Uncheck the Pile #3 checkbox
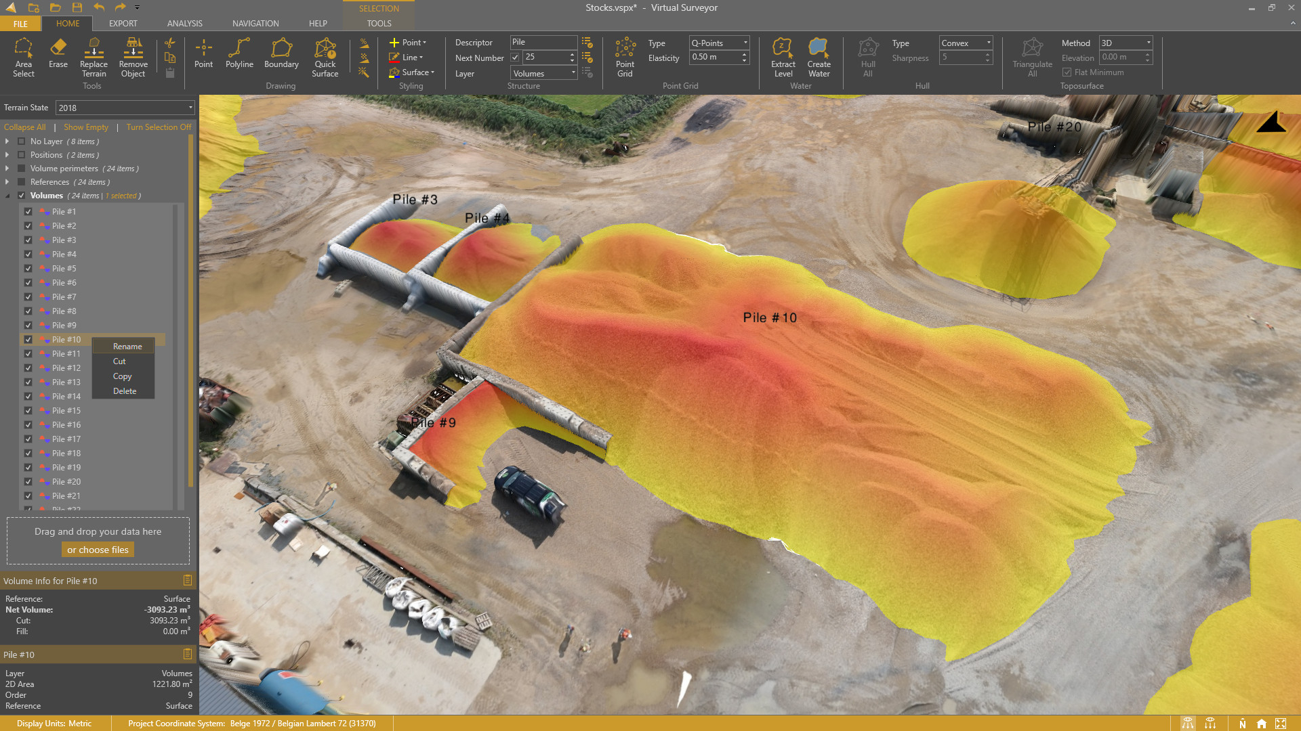 point(28,240)
